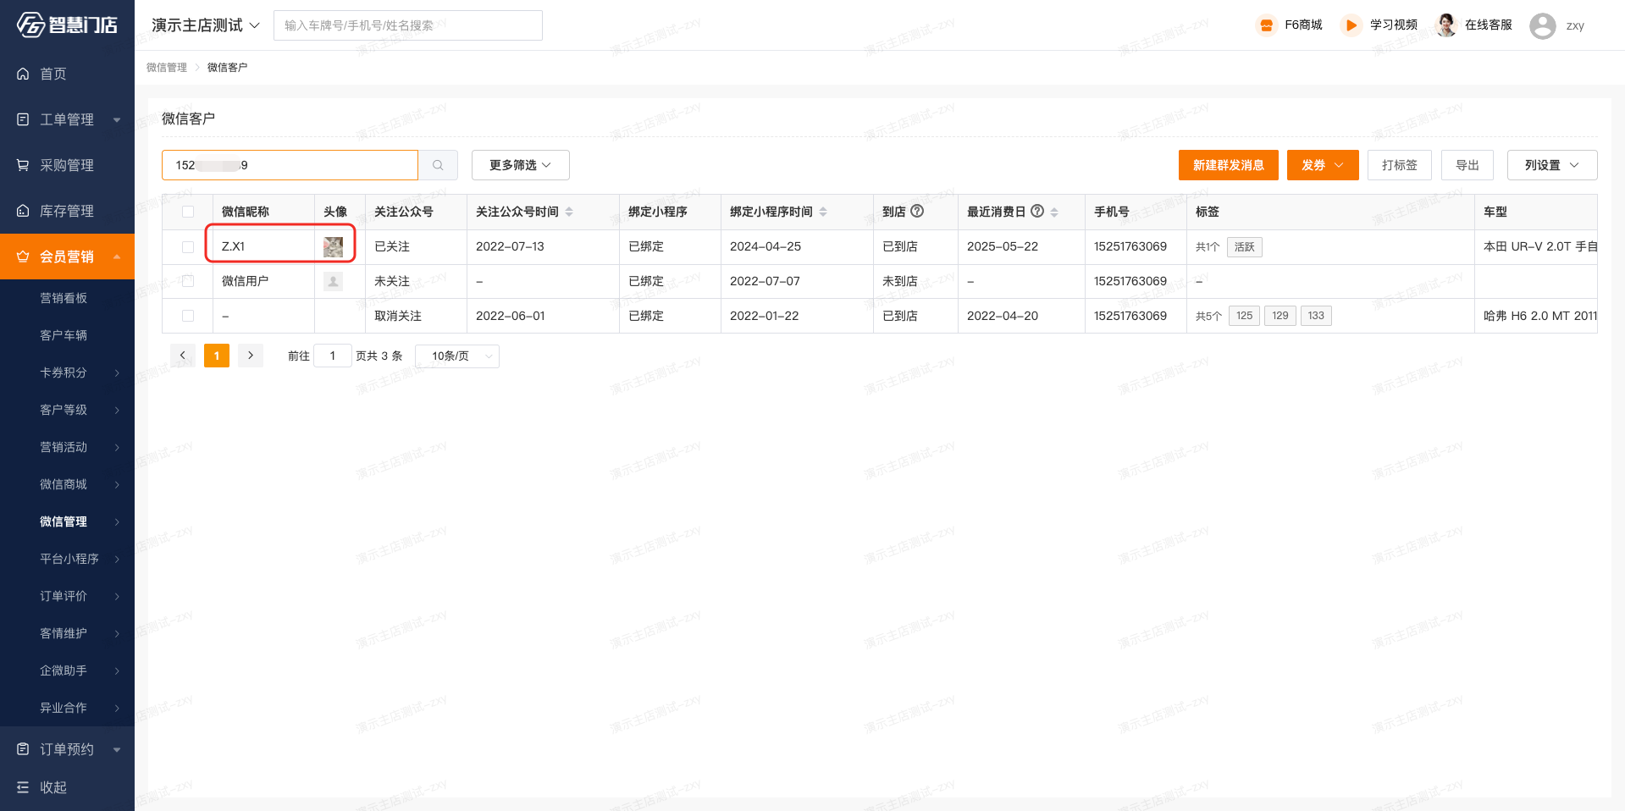Click the 工单管理 clipboard icon

pyautogui.click(x=23, y=119)
